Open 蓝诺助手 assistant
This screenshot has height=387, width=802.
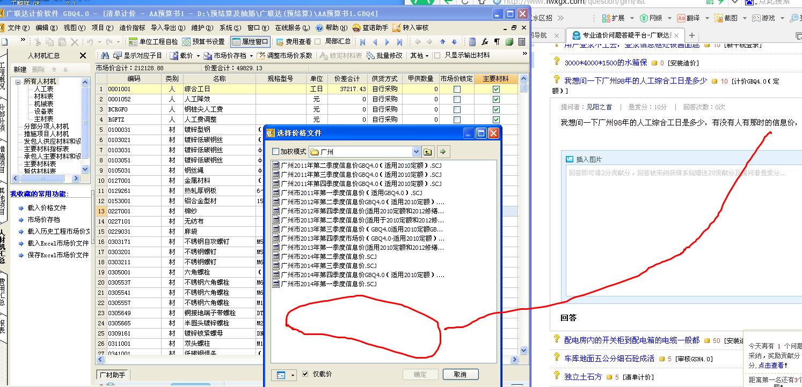point(370,28)
